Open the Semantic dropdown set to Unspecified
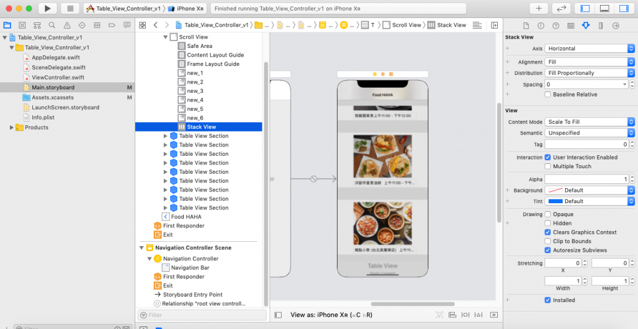The image size is (638, 329). click(589, 133)
